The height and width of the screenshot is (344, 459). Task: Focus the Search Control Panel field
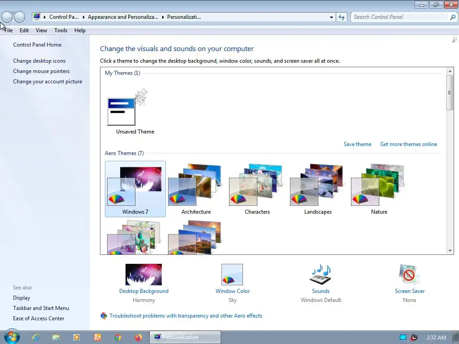400,17
